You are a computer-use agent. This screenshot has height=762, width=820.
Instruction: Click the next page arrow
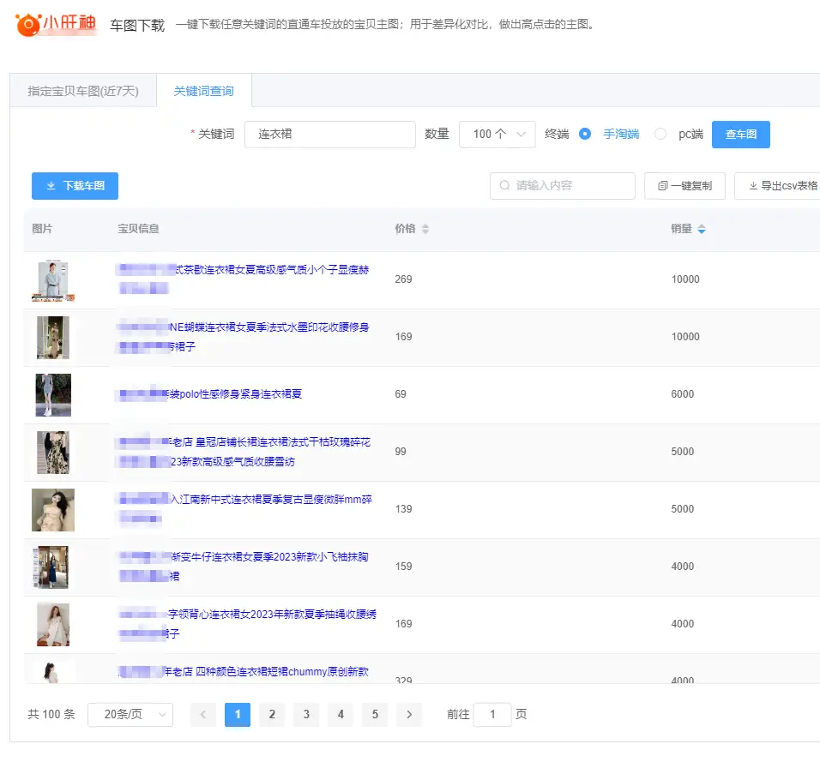click(x=409, y=714)
